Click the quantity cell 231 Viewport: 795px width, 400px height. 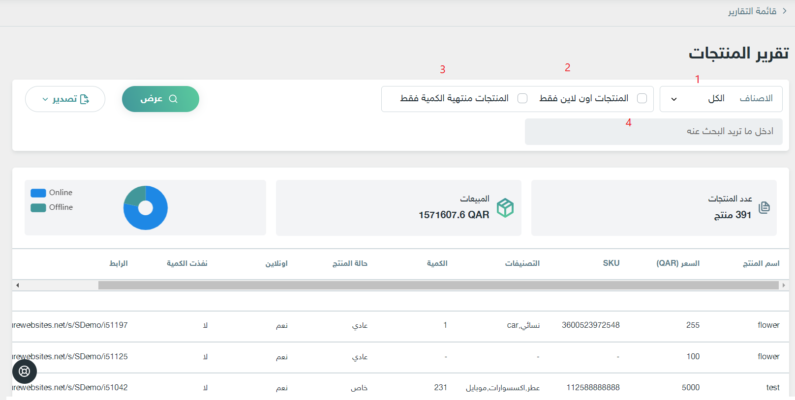441,388
